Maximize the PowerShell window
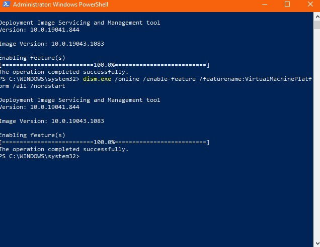320x247 pixels. point(287,5)
